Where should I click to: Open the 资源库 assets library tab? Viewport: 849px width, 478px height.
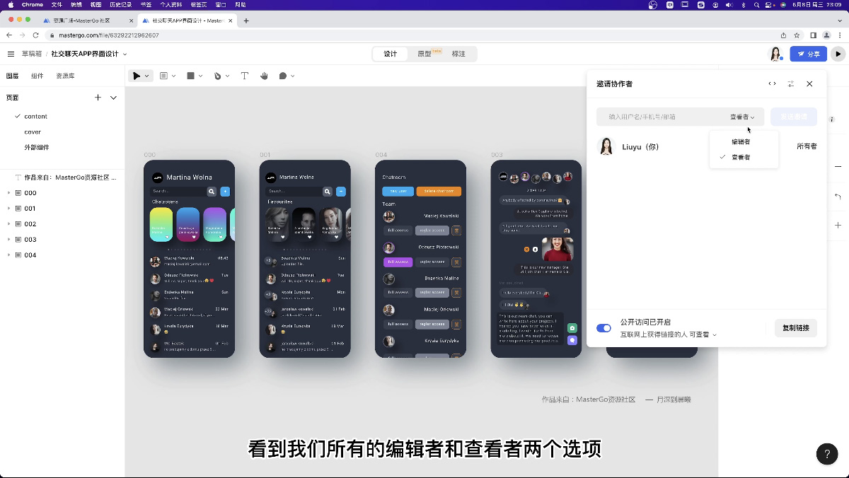65,76
